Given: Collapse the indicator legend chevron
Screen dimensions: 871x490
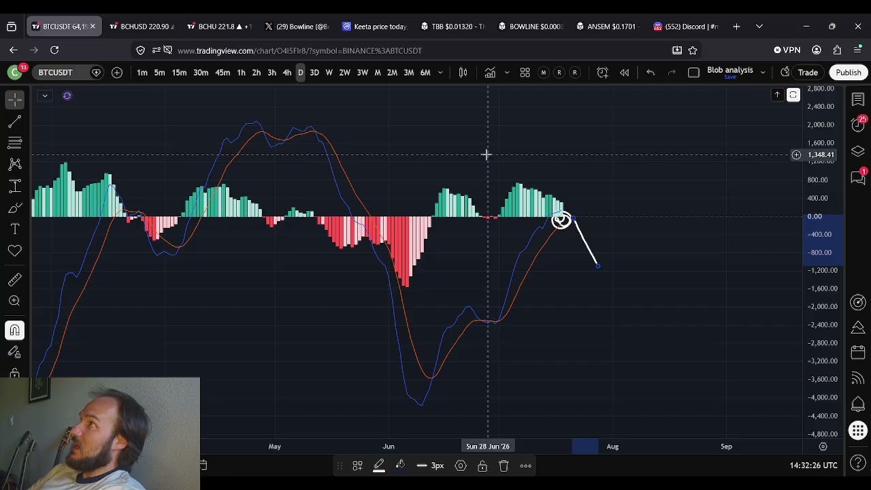Looking at the screenshot, I should coord(44,96).
